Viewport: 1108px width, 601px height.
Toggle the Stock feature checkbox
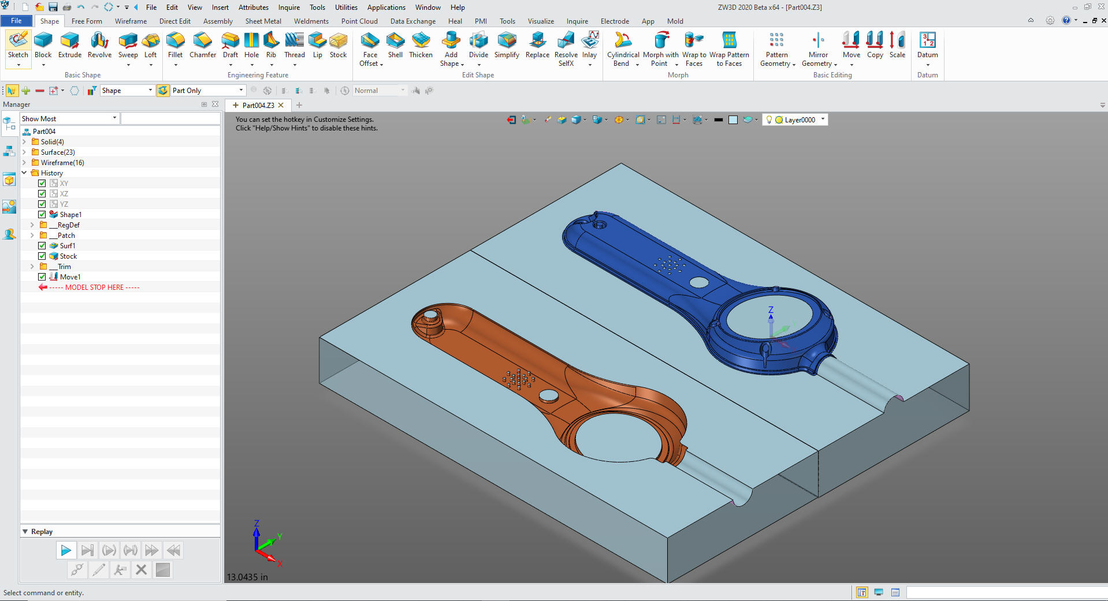(42, 256)
